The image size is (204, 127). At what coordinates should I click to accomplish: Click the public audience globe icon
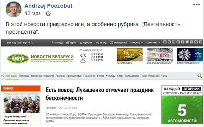48,14
